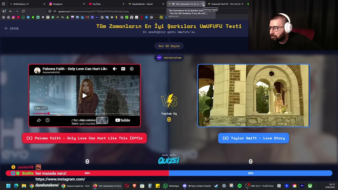Switch to the OBS 32.2.1 window
The width and height of the screenshot is (338, 190).
click(x=260, y=186)
